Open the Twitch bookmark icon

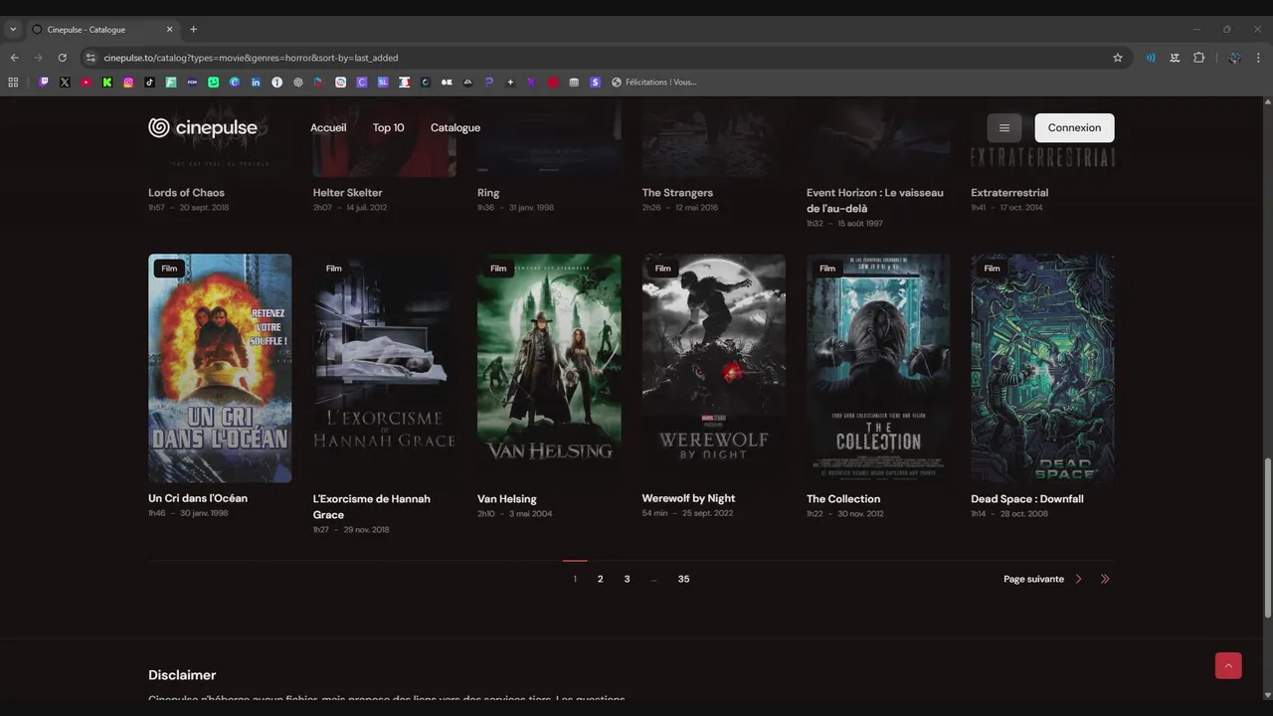coord(44,83)
